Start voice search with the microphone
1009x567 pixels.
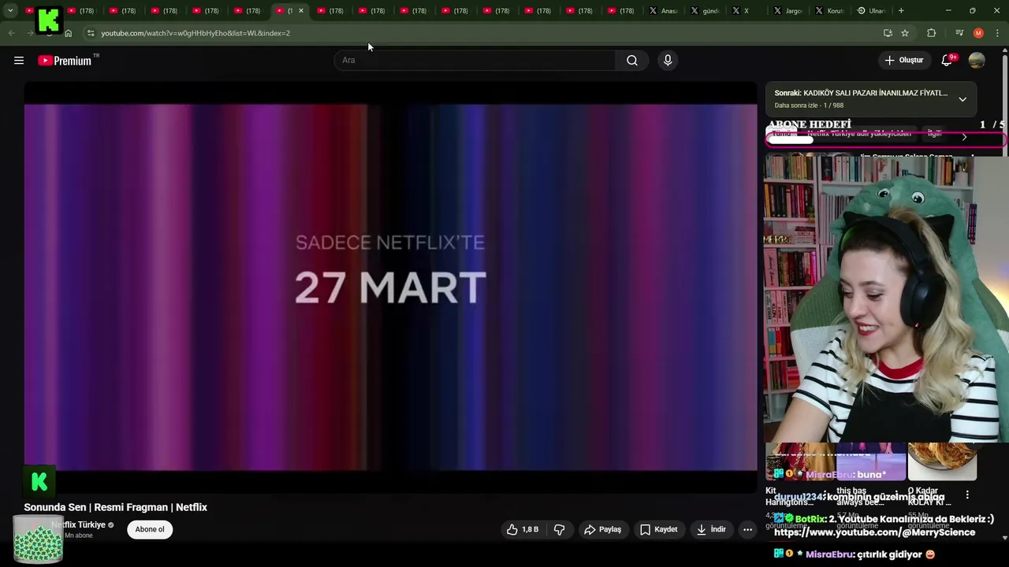[x=668, y=61]
